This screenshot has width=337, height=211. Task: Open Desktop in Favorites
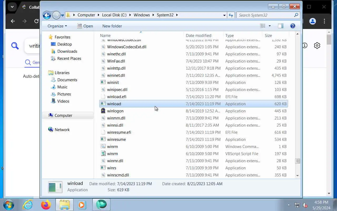pyautogui.click(x=65, y=44)
